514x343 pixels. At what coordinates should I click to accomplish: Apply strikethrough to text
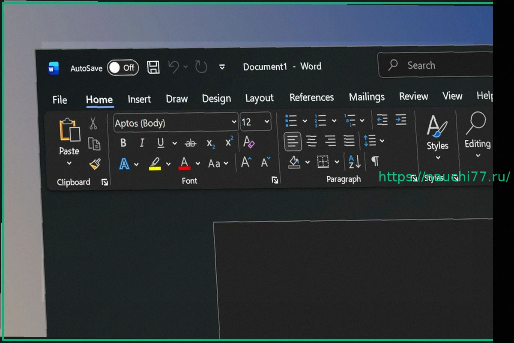191,143
